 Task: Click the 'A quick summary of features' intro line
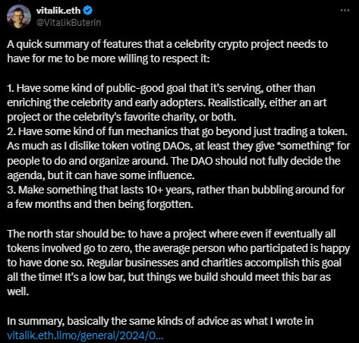tap(167, 44)
